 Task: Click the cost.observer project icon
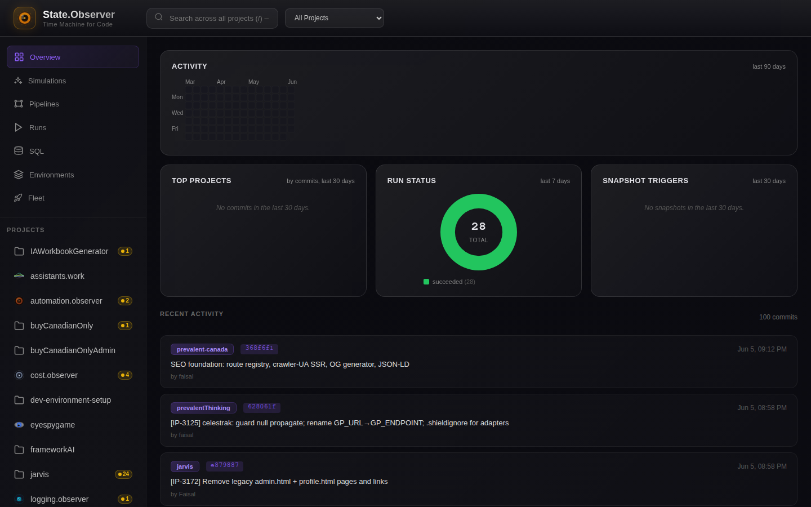[19, 375]
